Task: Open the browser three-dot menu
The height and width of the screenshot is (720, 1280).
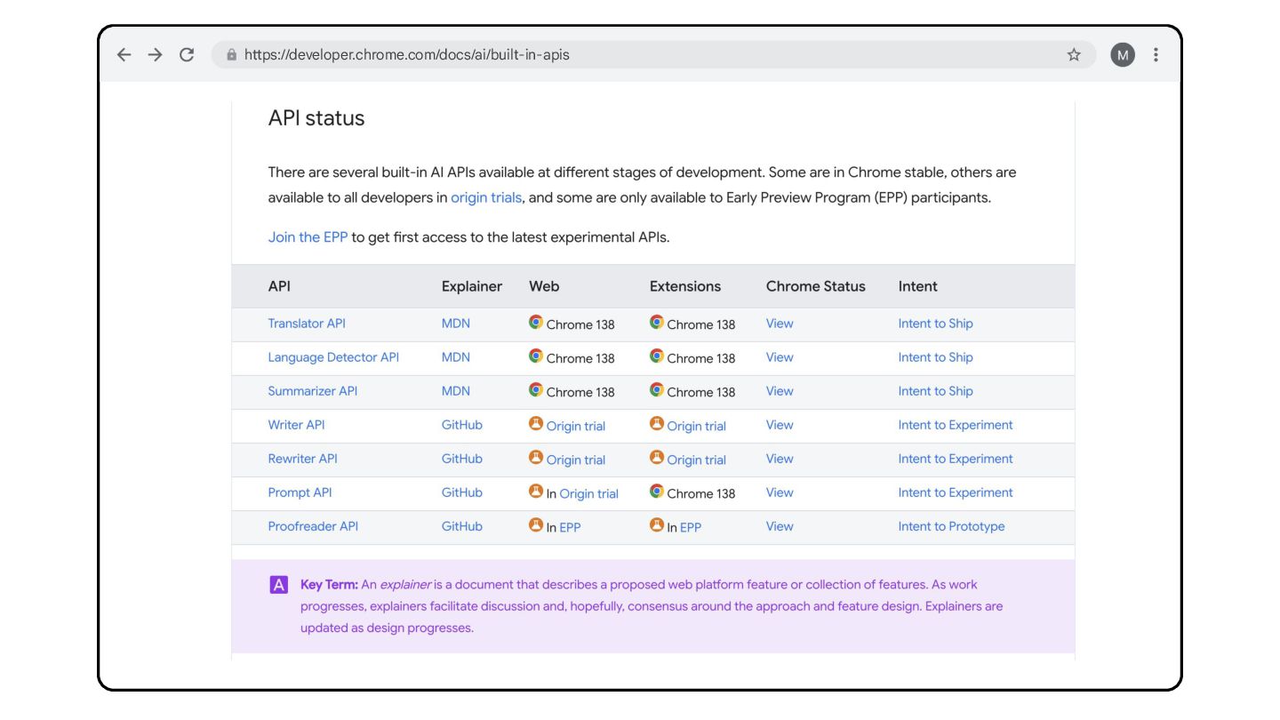Action: (1156, 54)
